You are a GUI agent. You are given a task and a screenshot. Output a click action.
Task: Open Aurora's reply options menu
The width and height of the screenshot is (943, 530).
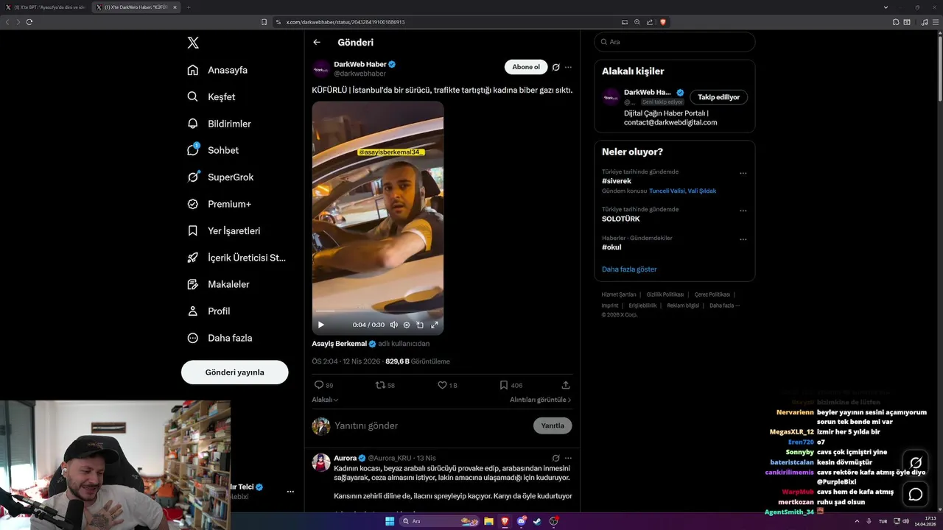(568, 458)
